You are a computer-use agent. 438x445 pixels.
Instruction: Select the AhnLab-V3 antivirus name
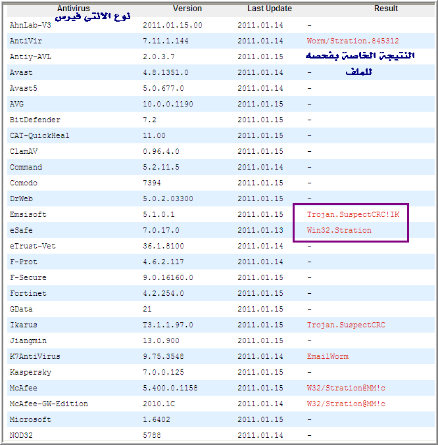click(x=30, y=25)
